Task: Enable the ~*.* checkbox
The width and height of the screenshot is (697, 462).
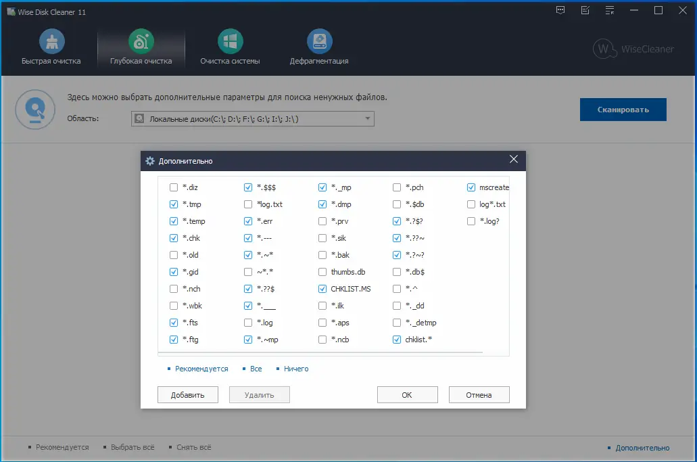Action: point(248,272)
